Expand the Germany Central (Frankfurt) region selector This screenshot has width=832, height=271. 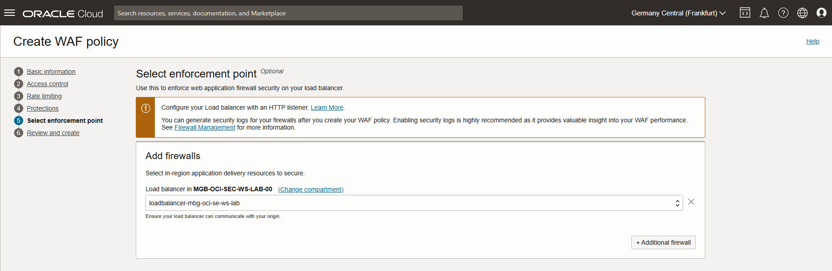[678, 13]
